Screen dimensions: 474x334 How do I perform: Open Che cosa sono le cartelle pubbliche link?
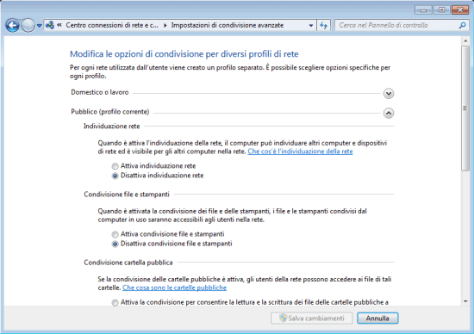coord(174,288)
